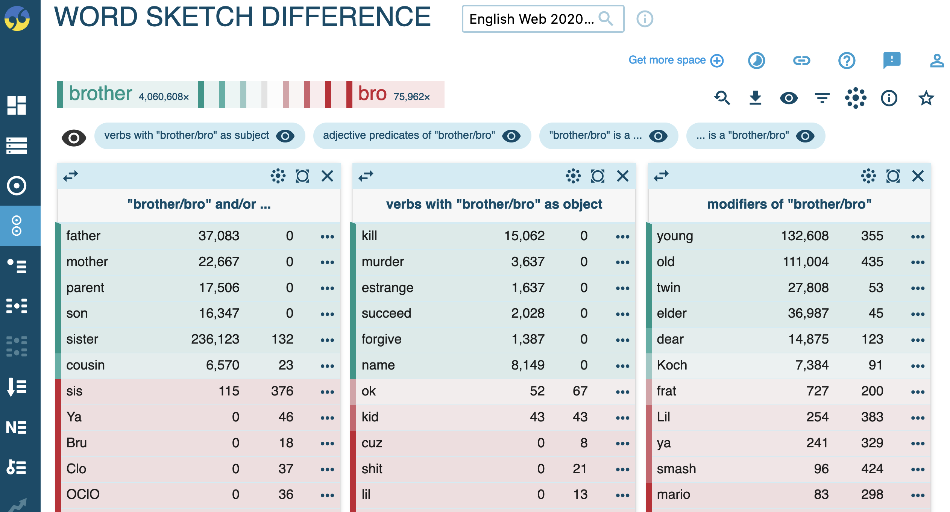Expand the options dots for 'father' row
950x512 pixels.
pos(327,236)
